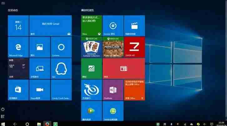Open the Minecraft tile
The width and height of the screenshot is (227, 126).
tap(113, 47)
